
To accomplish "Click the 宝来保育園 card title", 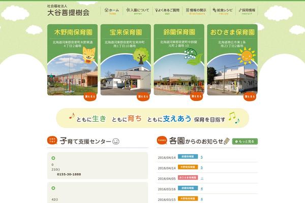I will [x=126, y=32].
